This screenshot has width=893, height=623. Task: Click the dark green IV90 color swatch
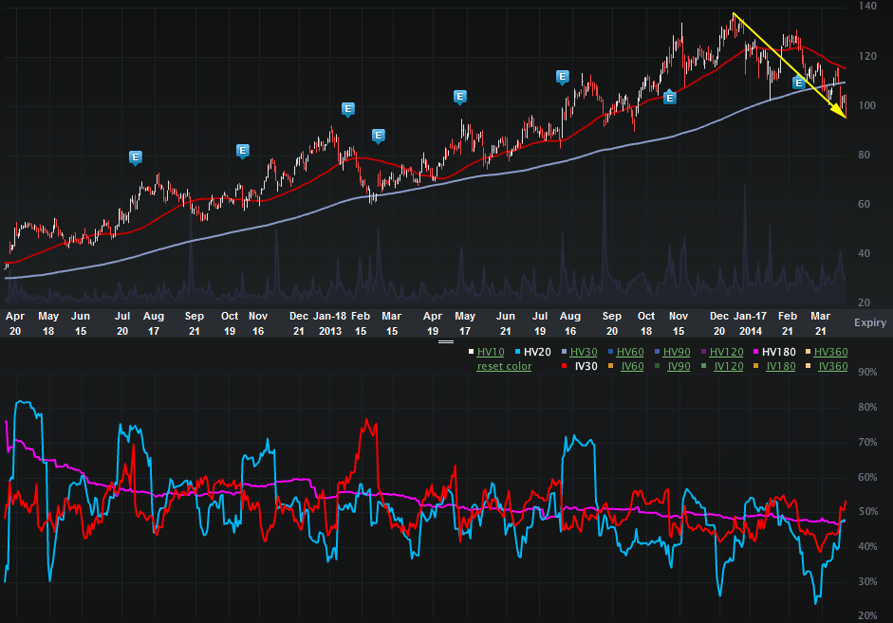click(x=658, y=366)
